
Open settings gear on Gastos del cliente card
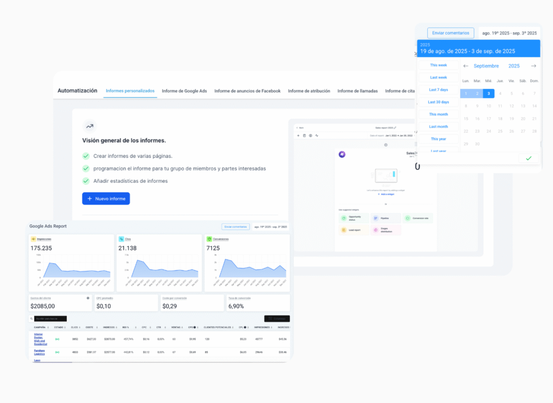coord(88,298)
